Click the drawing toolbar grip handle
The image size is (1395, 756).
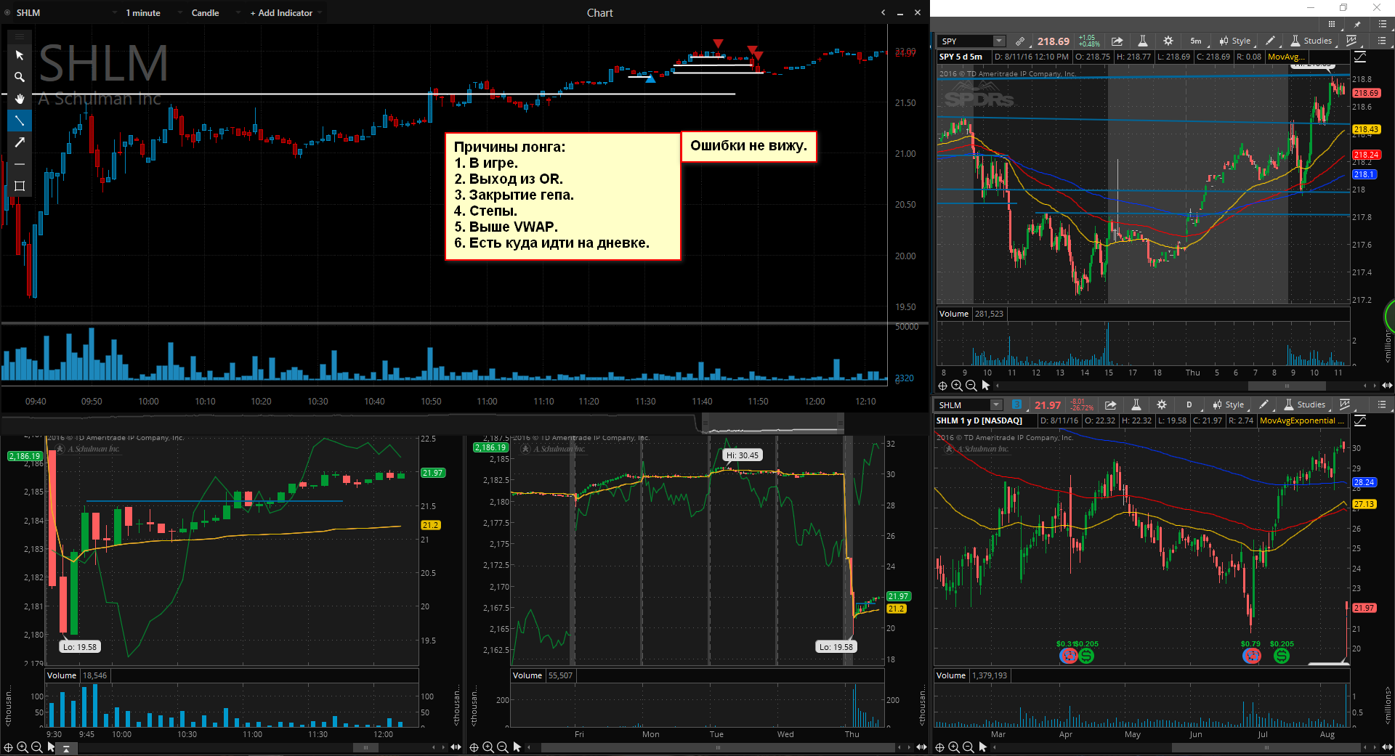[20, 36]
